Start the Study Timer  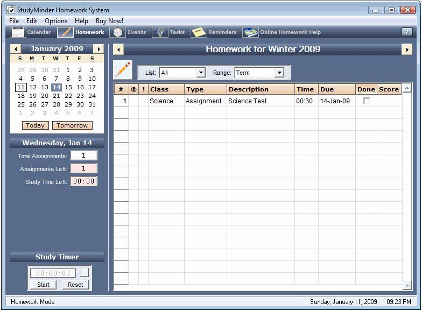tap(43, 285)
